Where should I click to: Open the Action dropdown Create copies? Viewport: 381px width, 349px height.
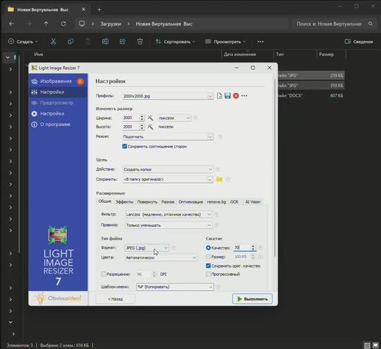[x=168, y=169]
